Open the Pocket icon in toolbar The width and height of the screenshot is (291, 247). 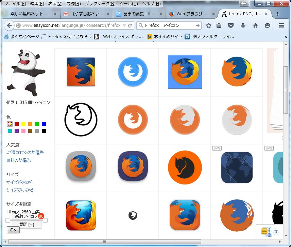pyautogui.click(x=231, y=25)
